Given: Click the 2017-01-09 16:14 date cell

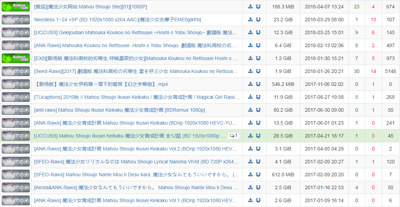Looking at the screenshot, I should 324,200.
